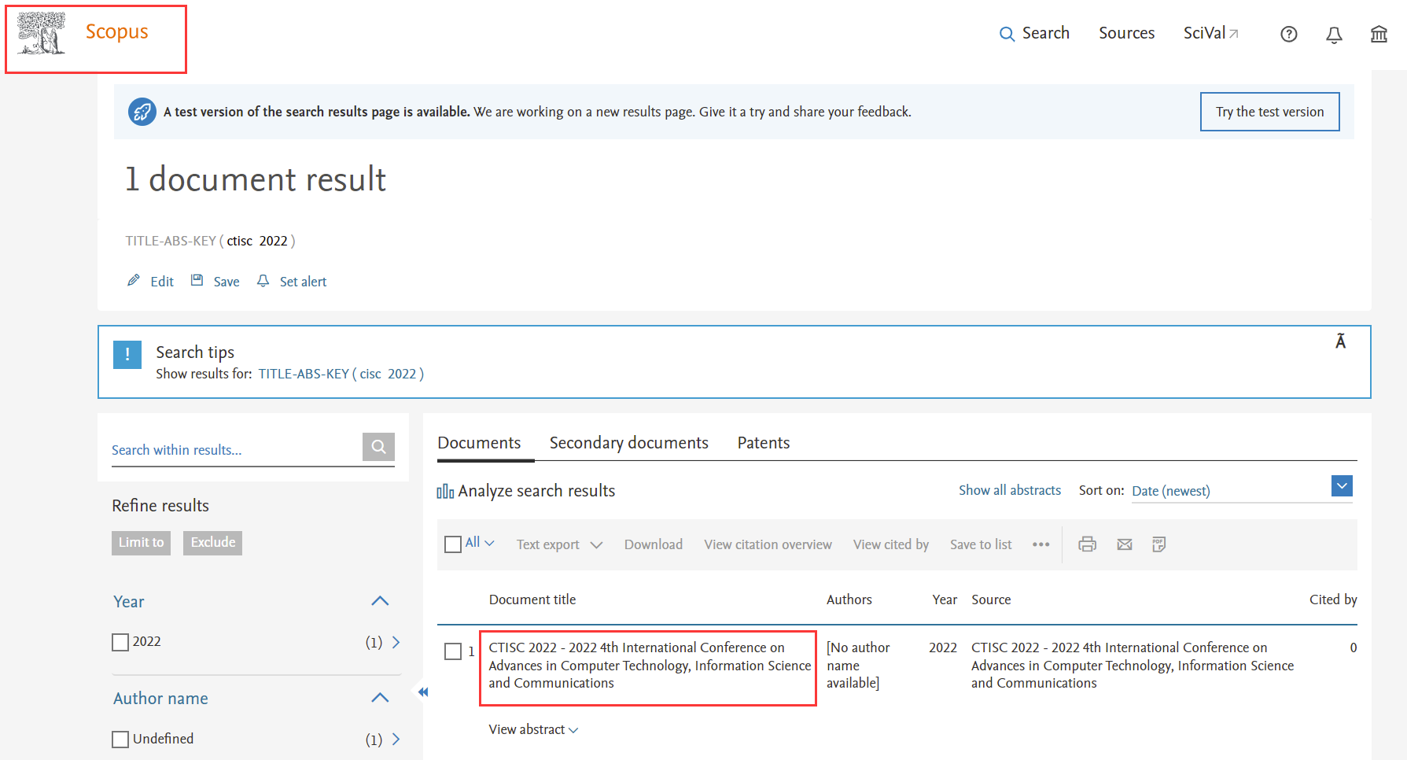1407x760 pixels.
Task: Click Save to list
Action: [x=981, y=544]
